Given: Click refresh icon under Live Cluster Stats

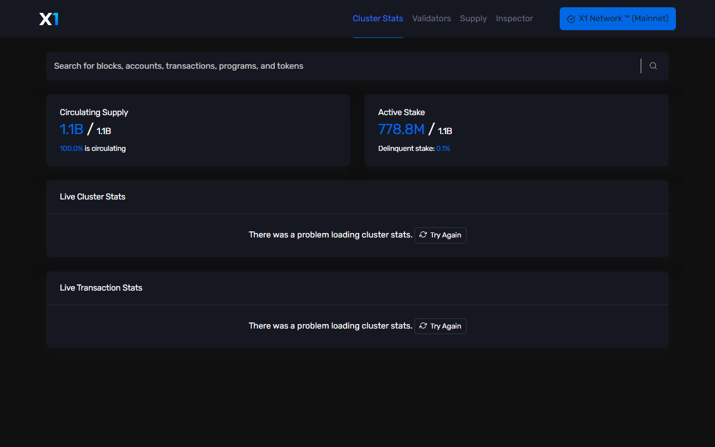Looking at the screenshot, I should point(423,235).
